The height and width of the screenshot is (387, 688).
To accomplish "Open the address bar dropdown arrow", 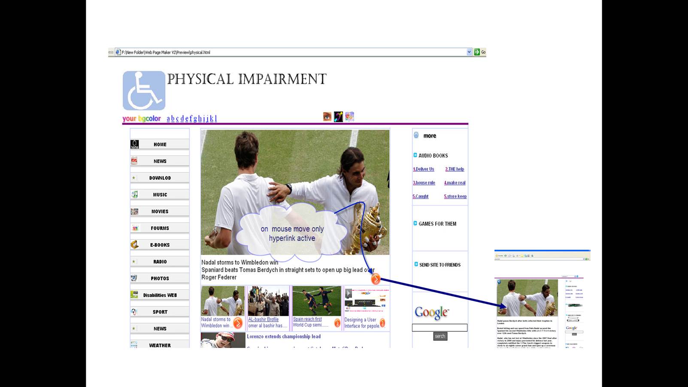I will point(469,52).
